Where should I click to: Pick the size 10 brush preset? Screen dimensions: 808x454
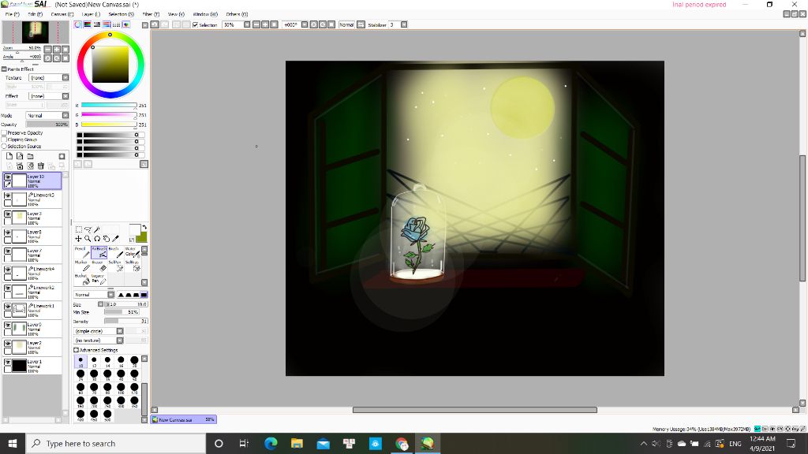pos(80,361)
